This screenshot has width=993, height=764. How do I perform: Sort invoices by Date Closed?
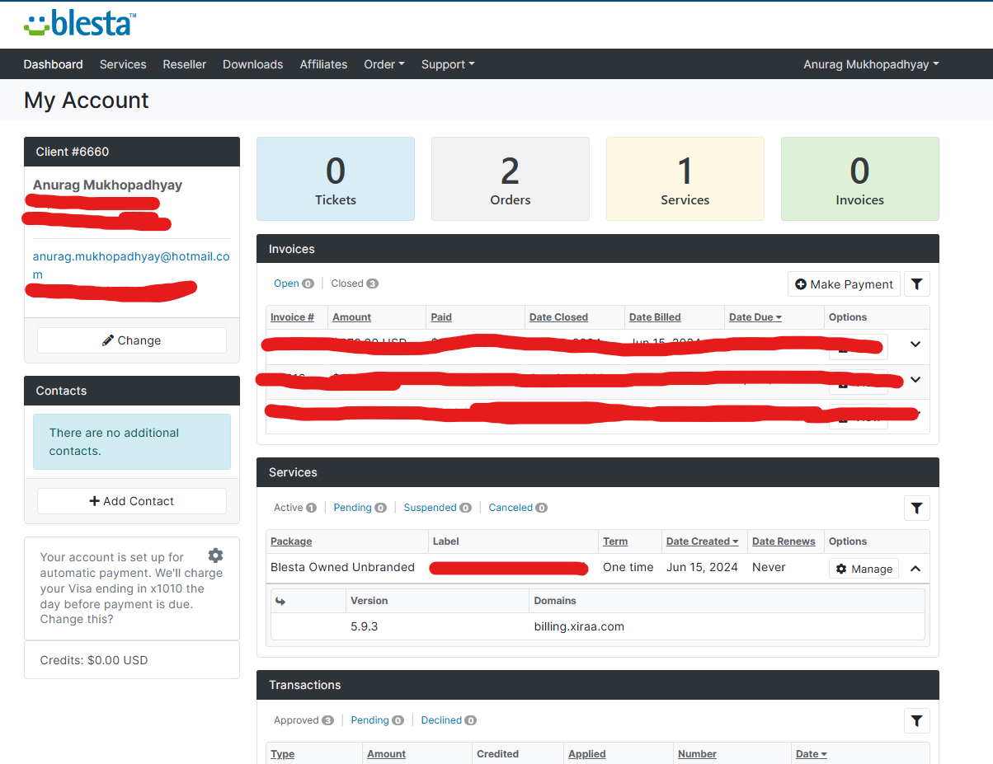tap(558, 317)
